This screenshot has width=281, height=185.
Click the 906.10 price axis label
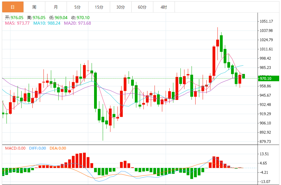[x=265, y=123]
